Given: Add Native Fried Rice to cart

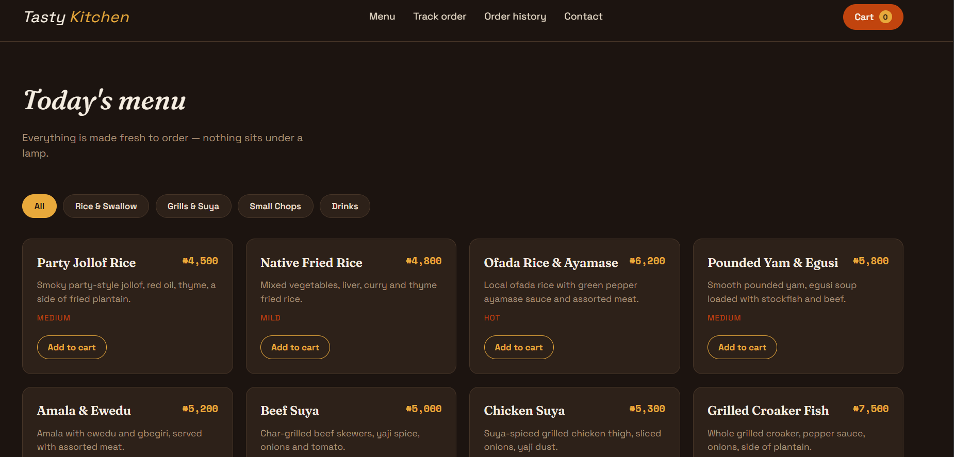Looking at the screenshot, I should (295, 347).
